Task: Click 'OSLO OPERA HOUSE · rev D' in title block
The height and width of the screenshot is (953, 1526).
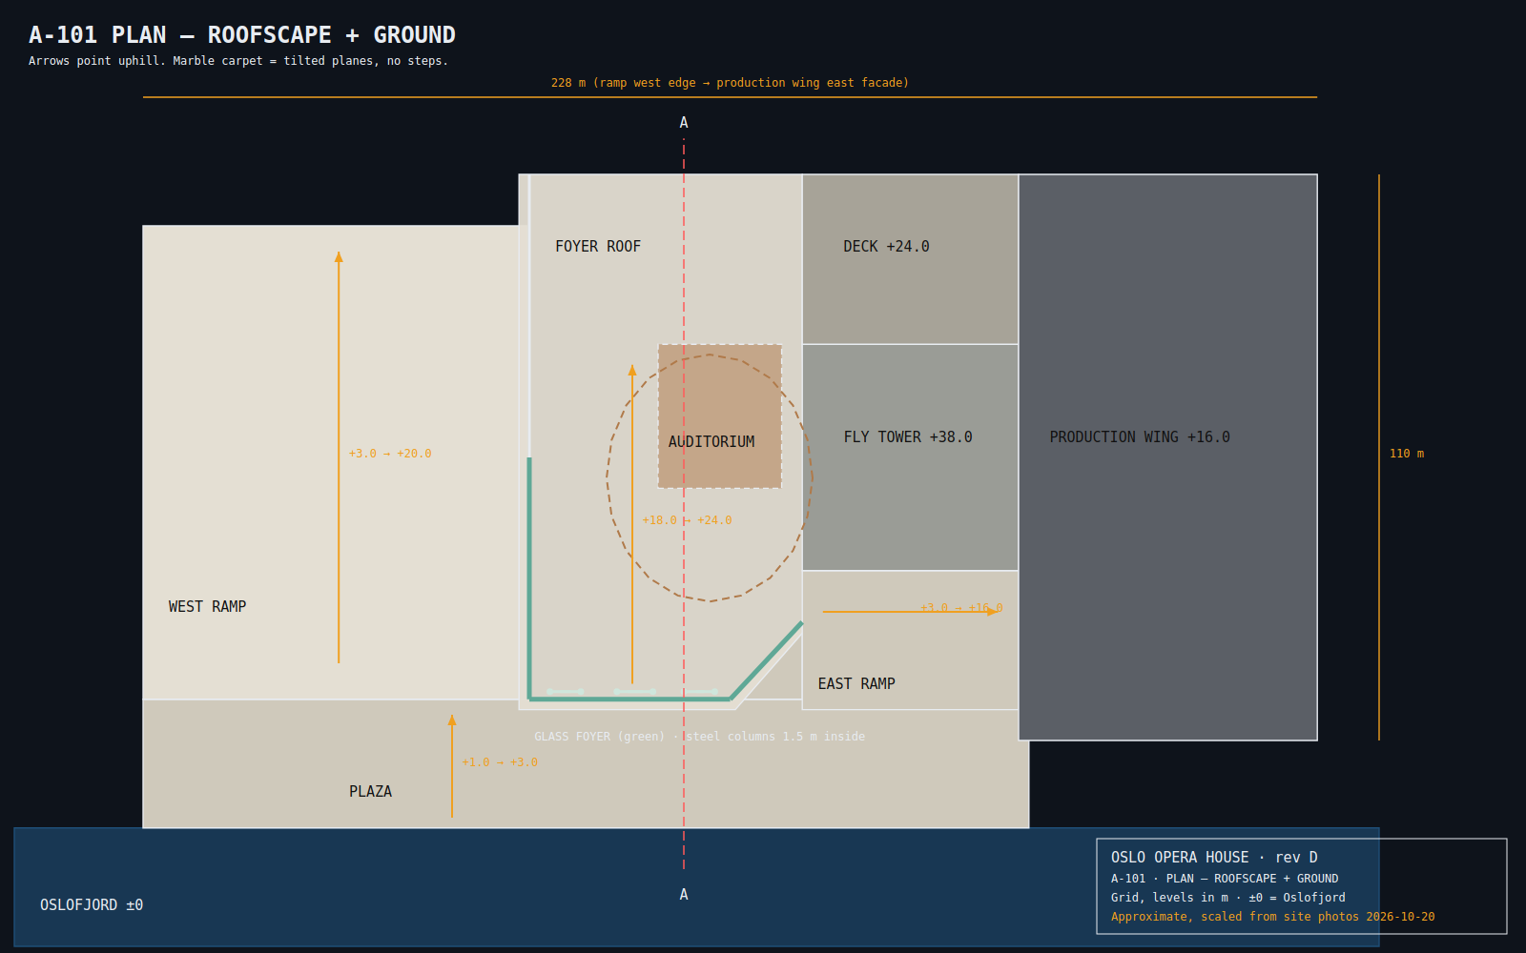Action: point(1214,858)
